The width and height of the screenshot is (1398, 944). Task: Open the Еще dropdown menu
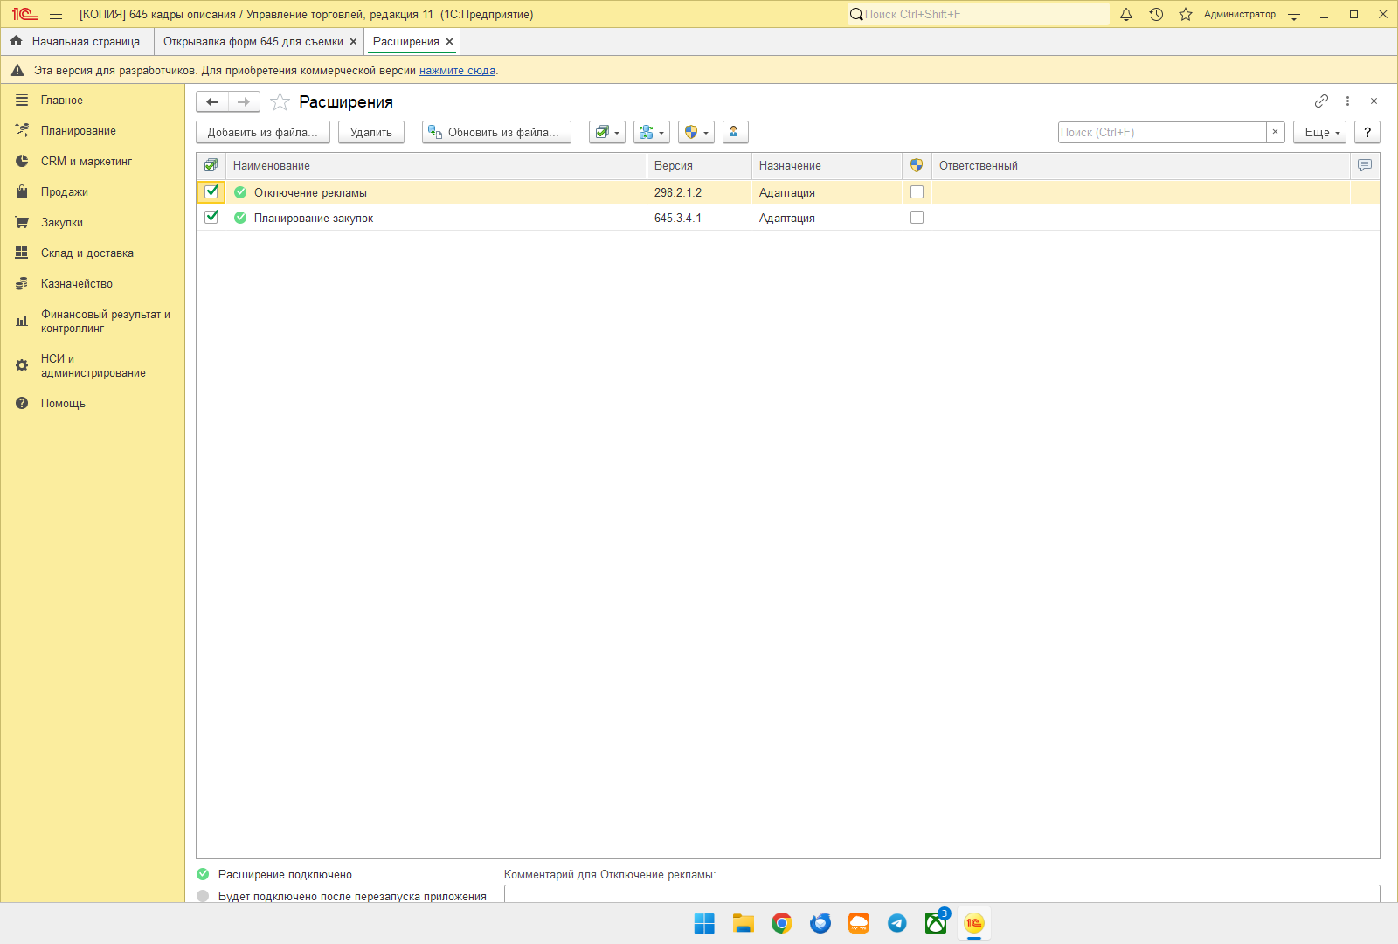[x=1319, y=132]
